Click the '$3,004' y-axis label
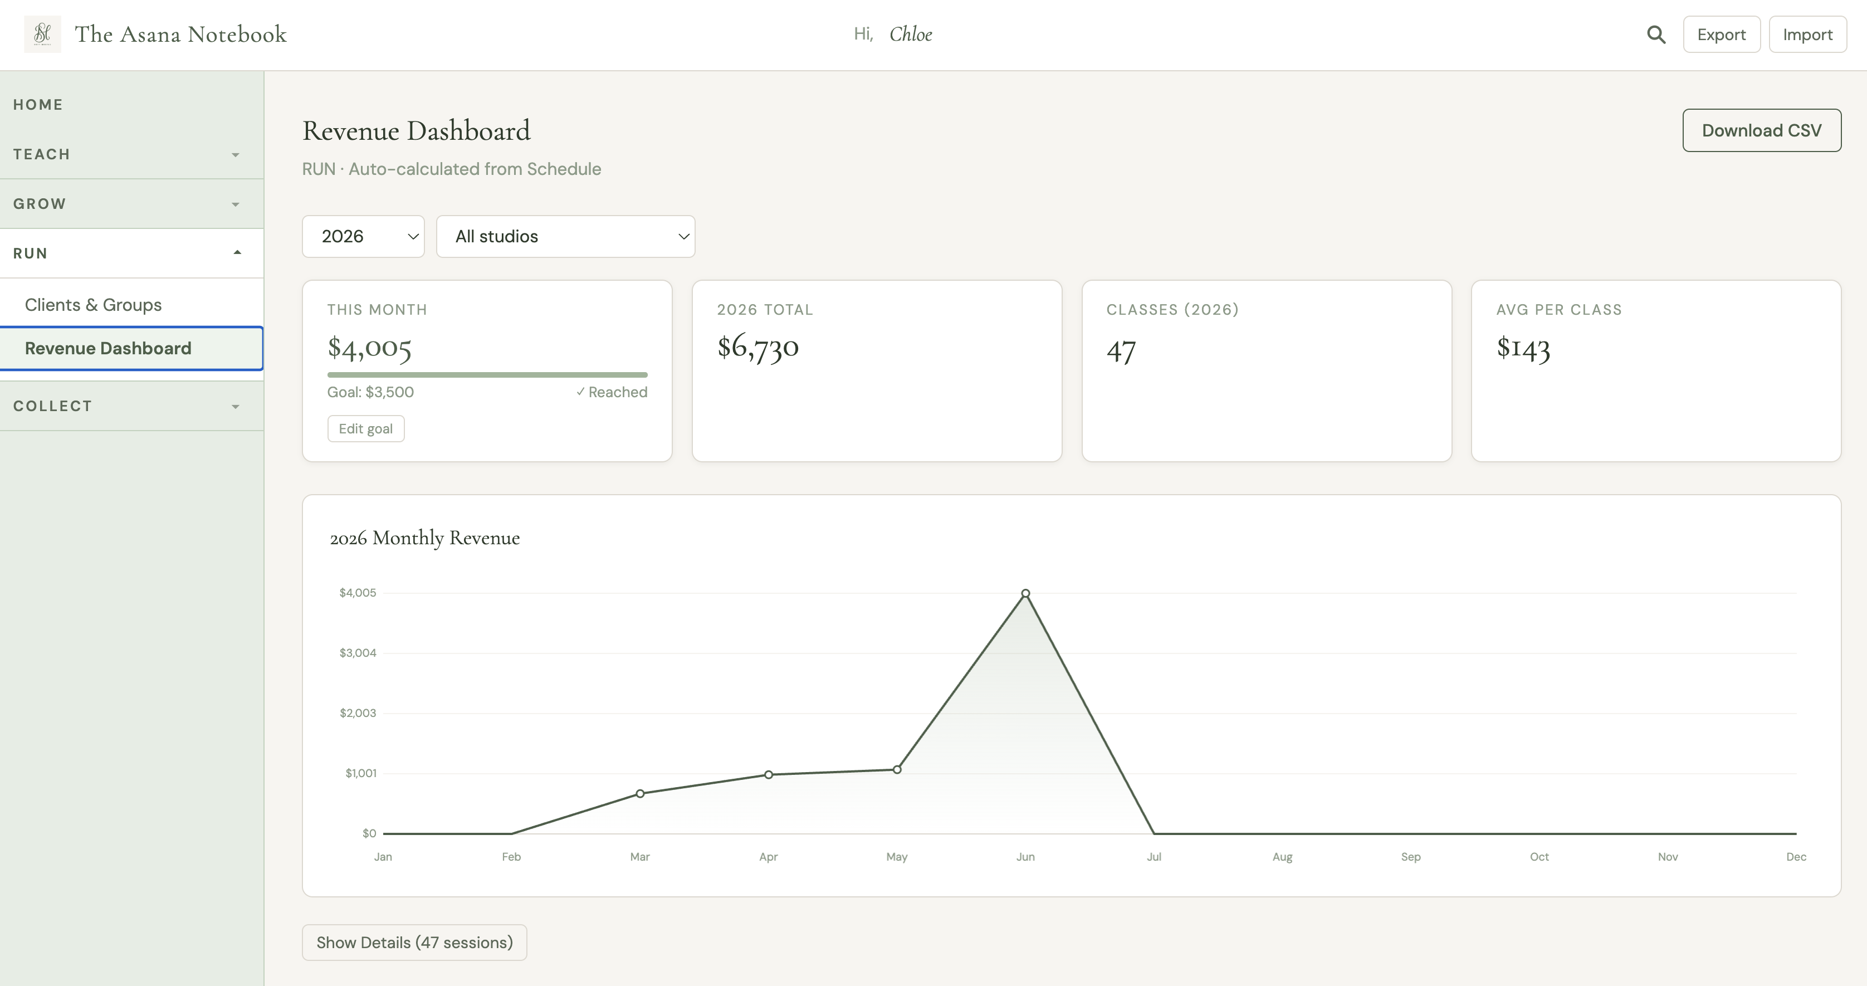 pos(358,652)
